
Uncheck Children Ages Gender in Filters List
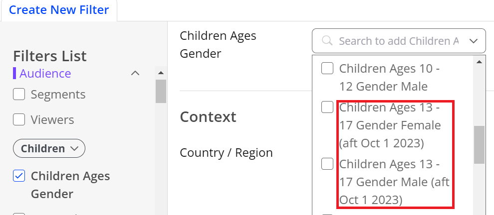click(19, 176)
